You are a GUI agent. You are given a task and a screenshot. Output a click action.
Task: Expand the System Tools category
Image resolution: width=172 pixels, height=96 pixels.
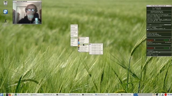(x=83, y=49)
